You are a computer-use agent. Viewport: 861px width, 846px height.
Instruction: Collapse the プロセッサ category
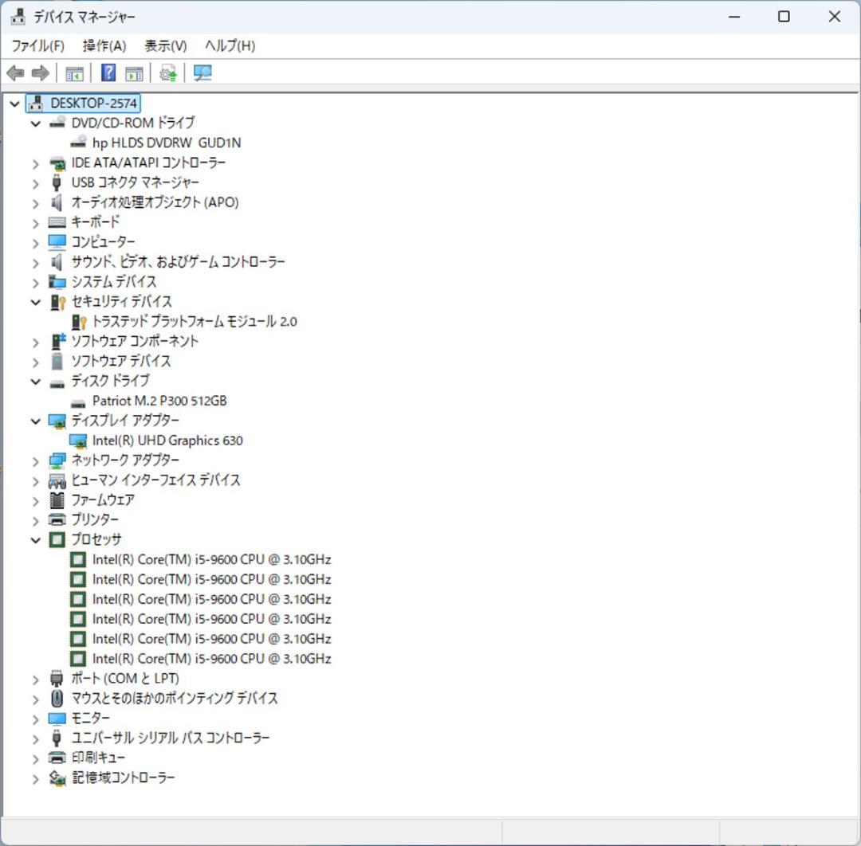(x=35, y=539)
